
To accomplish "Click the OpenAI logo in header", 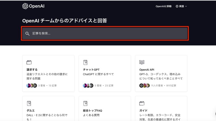I will tap(33, 6).
